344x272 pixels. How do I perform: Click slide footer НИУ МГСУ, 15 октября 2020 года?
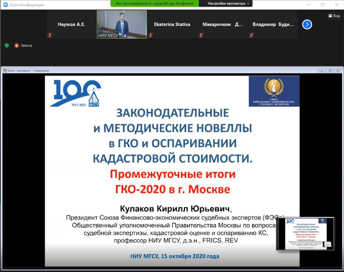[174, 256]
